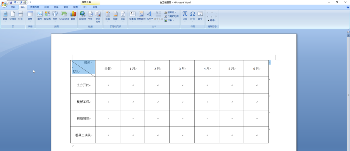350x151 pixels.
Task: Insert a 图片 picture from file
Action: click(x=40, y=16)
